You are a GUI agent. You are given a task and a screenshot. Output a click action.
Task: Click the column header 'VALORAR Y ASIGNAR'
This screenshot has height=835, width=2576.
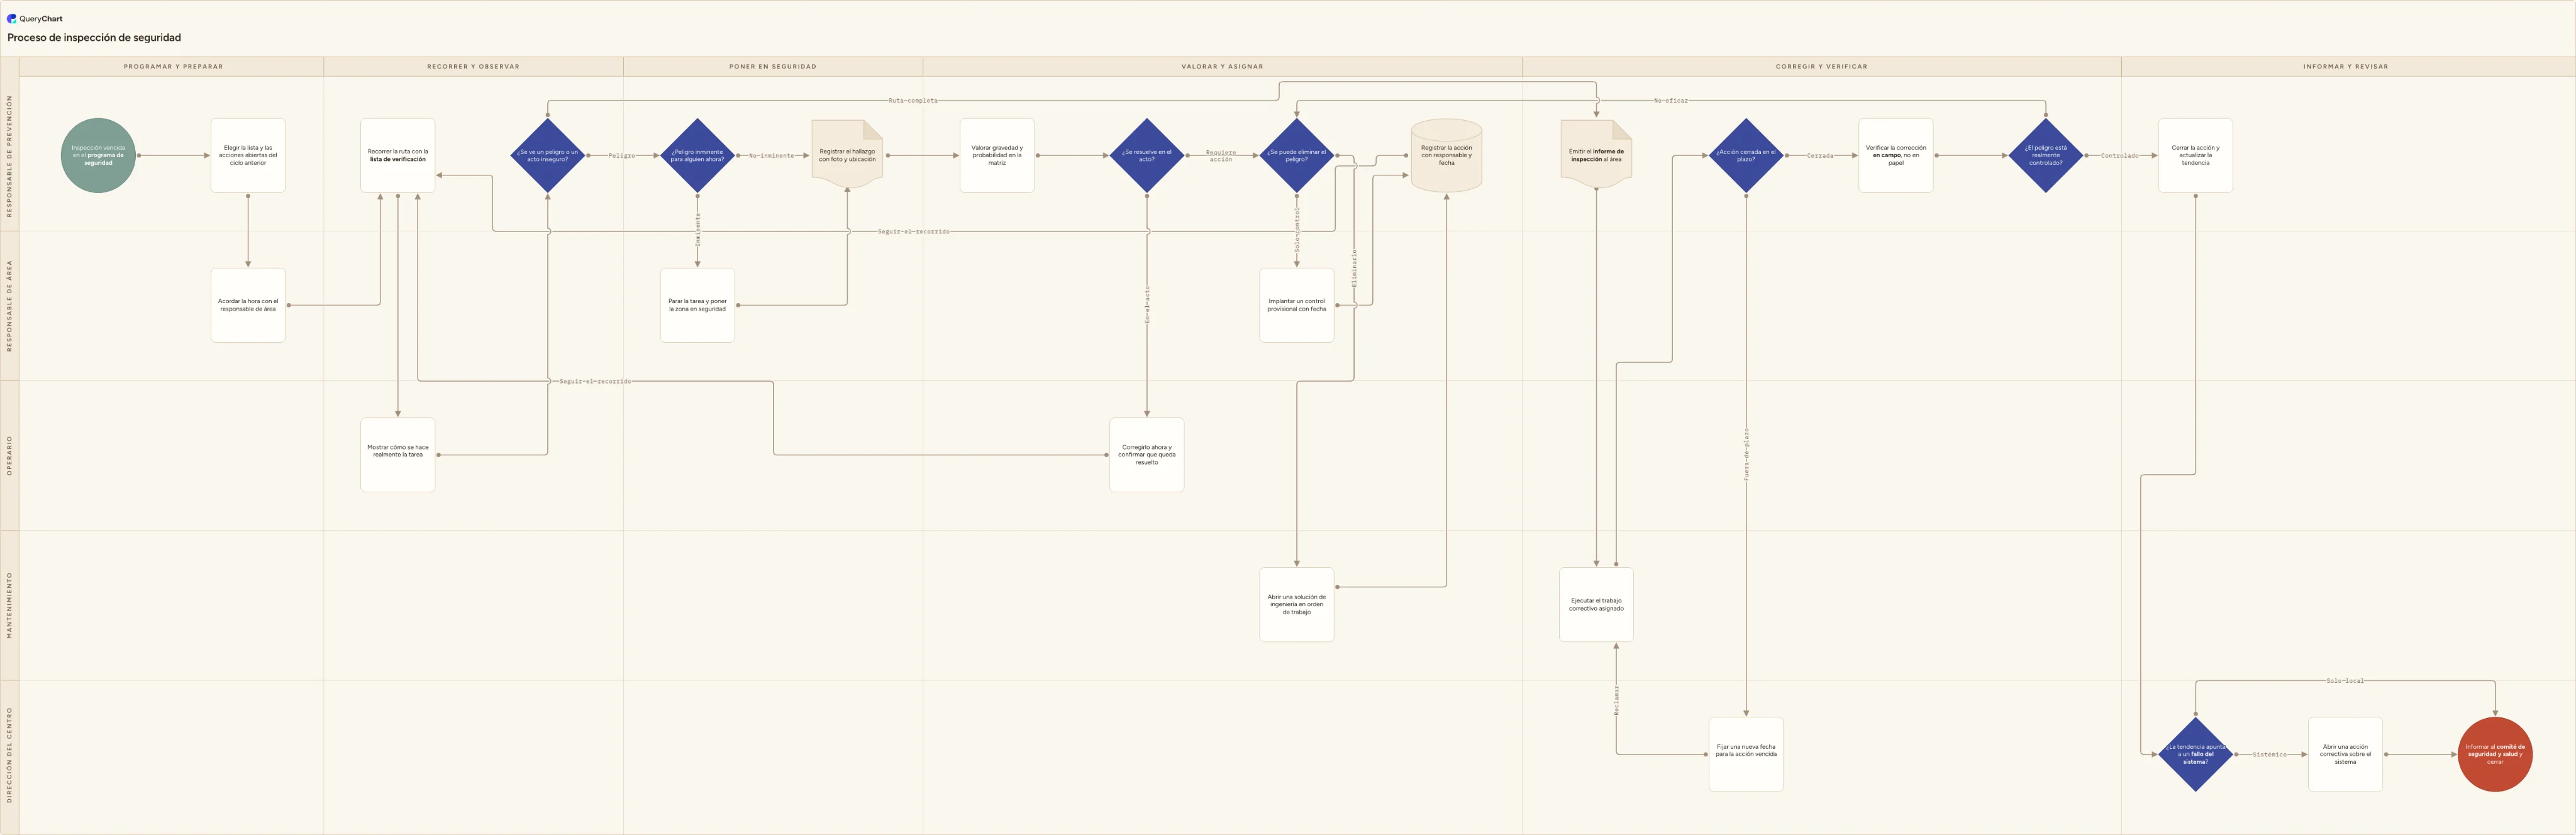pos(1222,67)
